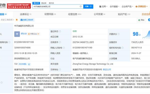The width and height of the screenshot is (150, 94).
Task: Focus the company name search field
Action: (x=58, y=7)
